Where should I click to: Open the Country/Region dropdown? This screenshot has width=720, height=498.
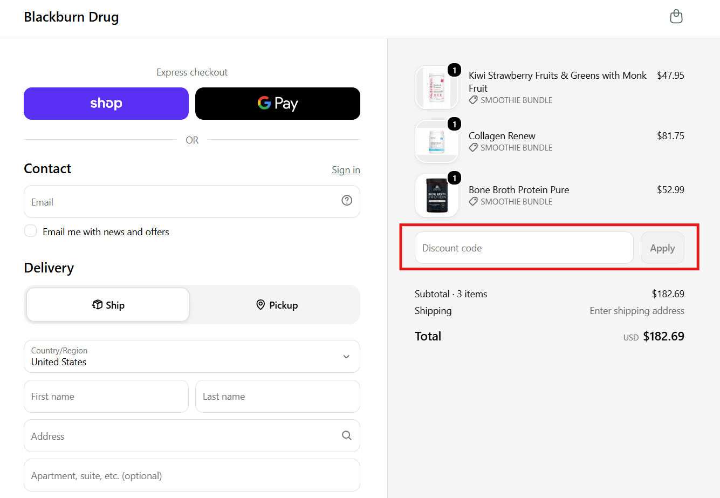192,356
